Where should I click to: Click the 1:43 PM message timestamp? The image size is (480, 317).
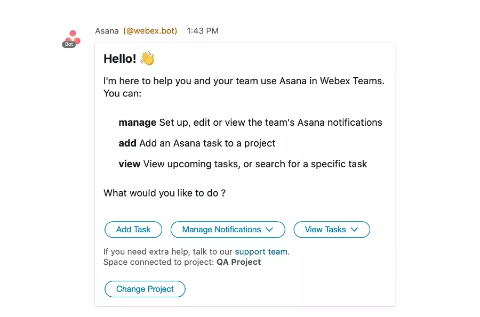point(203,31)
